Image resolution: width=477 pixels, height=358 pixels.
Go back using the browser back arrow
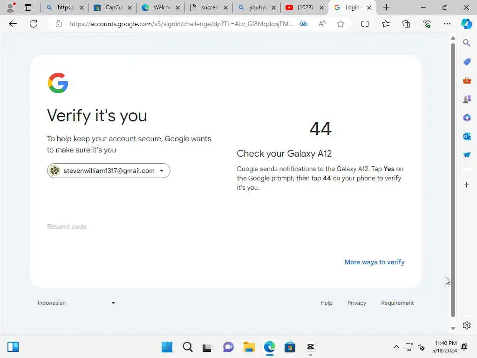pyautogui.click(x=13, y=24)
